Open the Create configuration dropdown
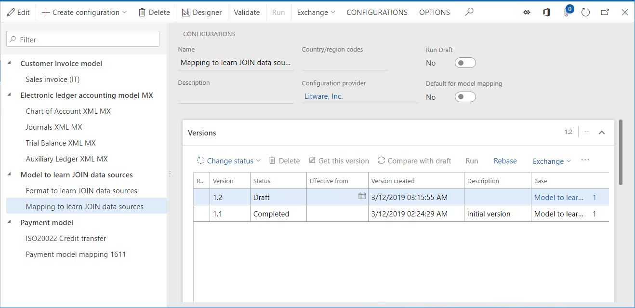Viewport: 635px width, 308px height. coord(84,13)
